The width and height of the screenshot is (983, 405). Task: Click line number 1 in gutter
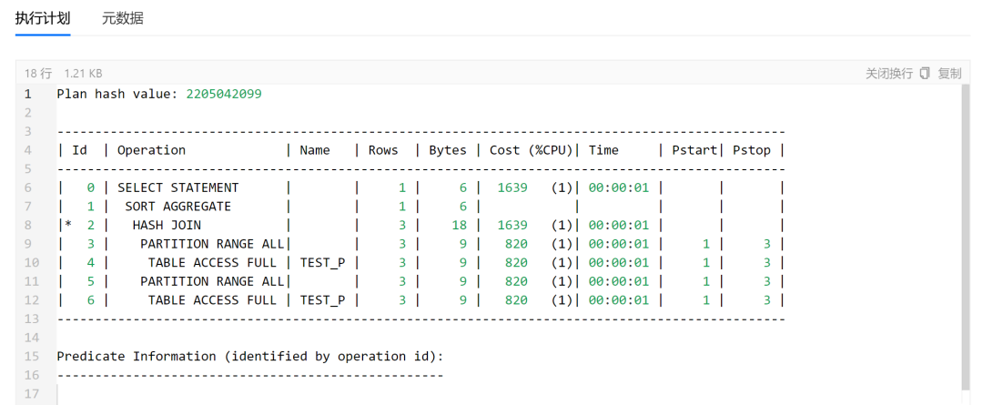click(x=27, y=94)
